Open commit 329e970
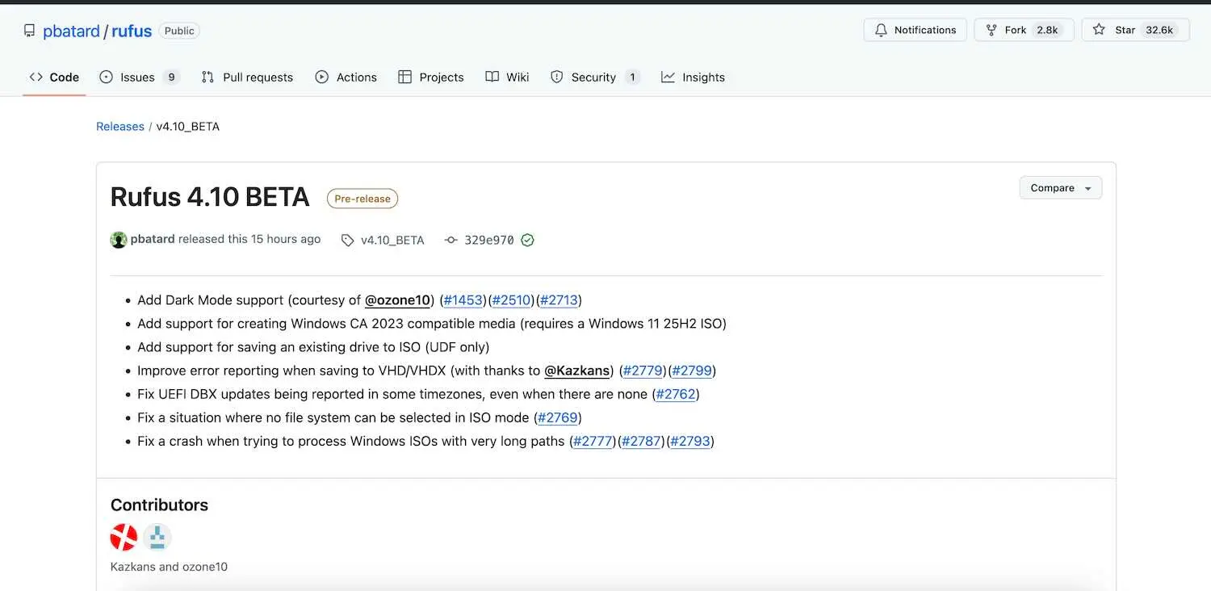The height and width of the screenshot is (591, 1211). (x=488, y=240)
